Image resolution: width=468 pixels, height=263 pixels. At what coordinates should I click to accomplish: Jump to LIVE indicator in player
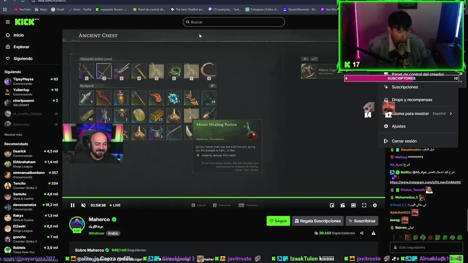tap(114, 205)
